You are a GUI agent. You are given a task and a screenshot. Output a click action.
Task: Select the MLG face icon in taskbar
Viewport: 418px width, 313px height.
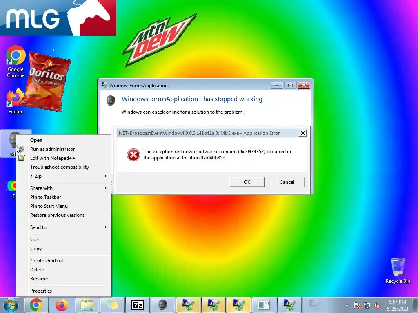pos(162,305)
